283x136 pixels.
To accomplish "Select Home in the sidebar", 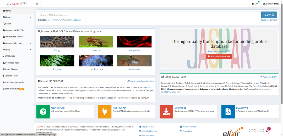I will [17, 11].
